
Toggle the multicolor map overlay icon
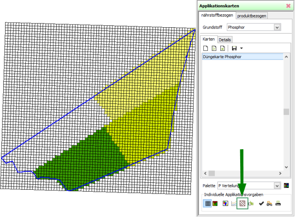pos(225,203)
